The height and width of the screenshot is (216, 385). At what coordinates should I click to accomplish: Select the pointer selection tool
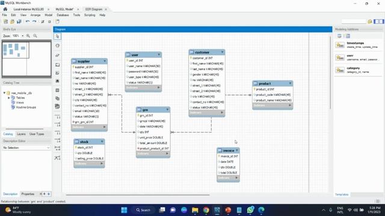pos(58,37)
